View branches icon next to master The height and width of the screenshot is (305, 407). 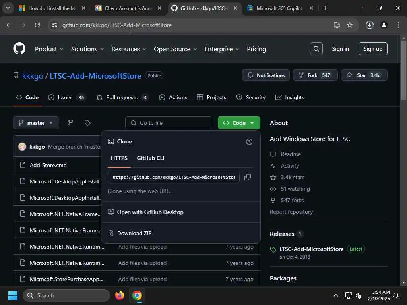coord(71,123)
